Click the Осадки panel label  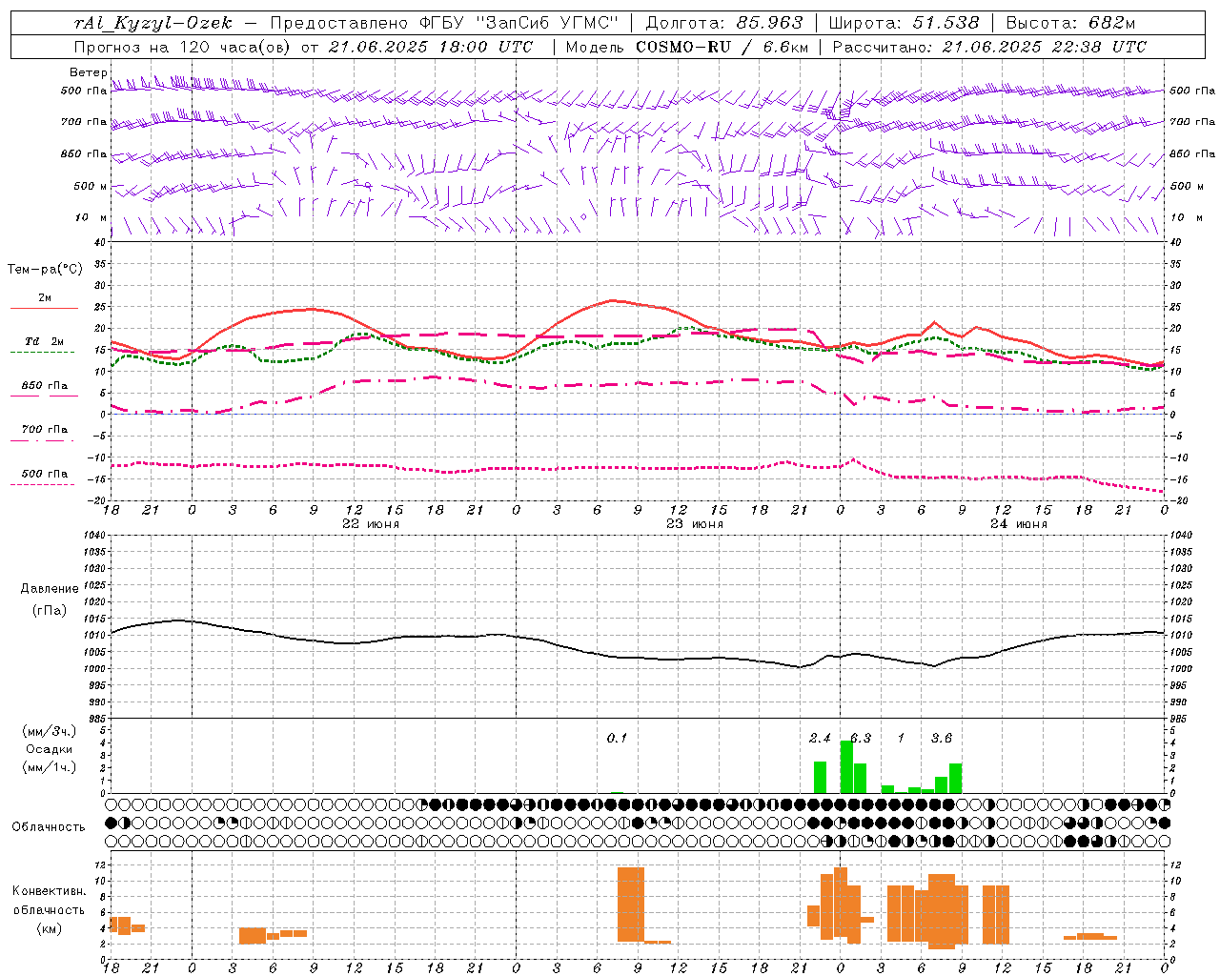(50, 749)
